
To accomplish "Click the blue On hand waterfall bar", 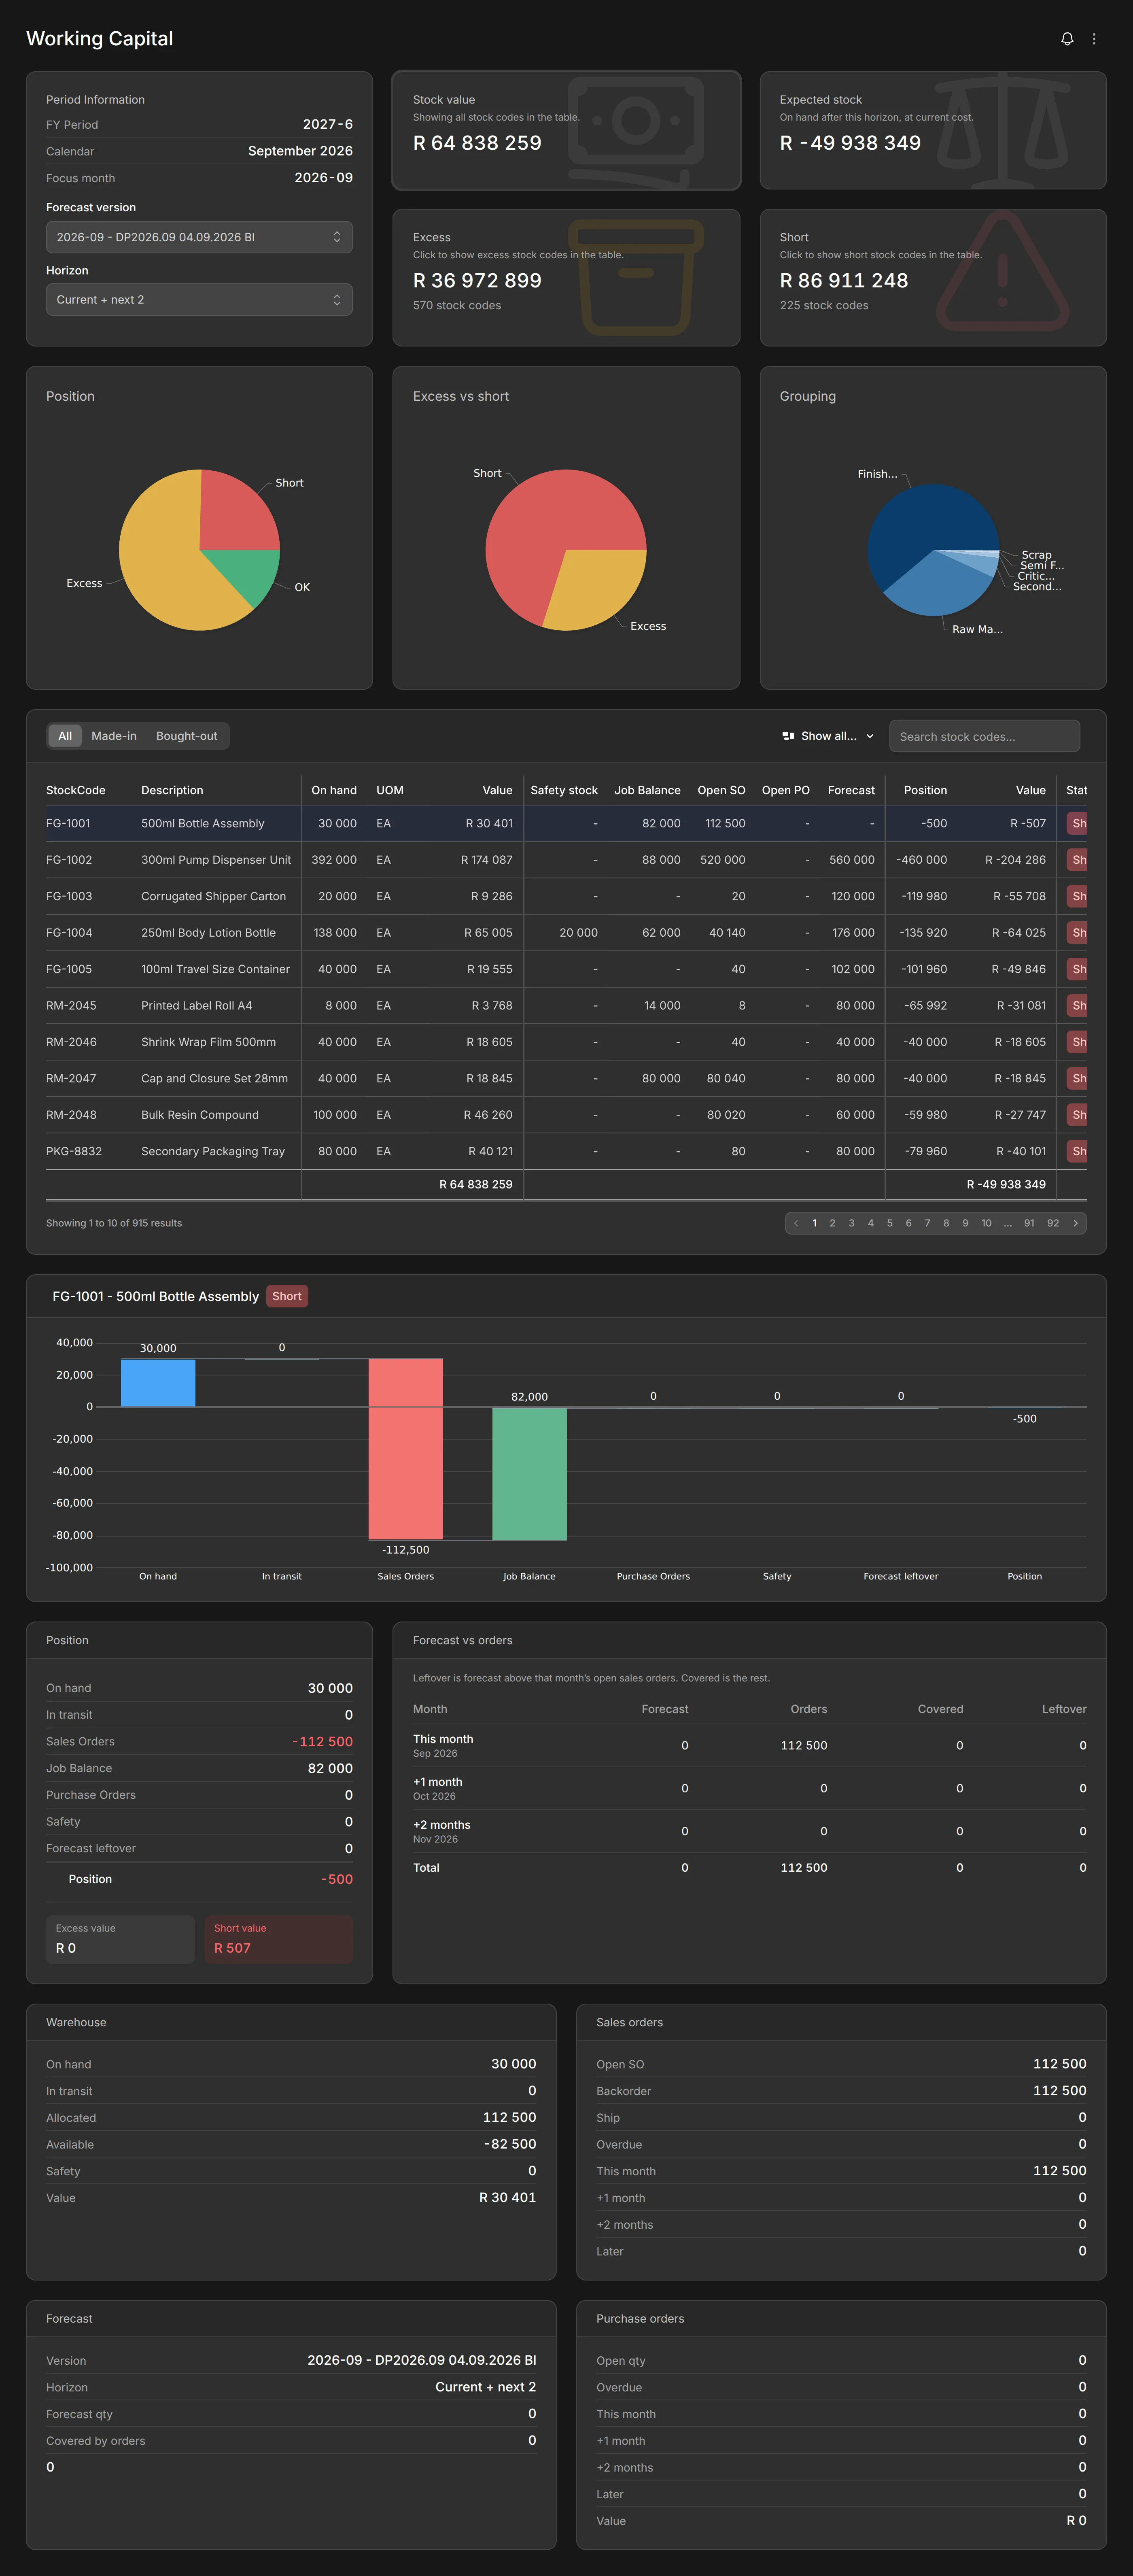I will (158, 1383).
